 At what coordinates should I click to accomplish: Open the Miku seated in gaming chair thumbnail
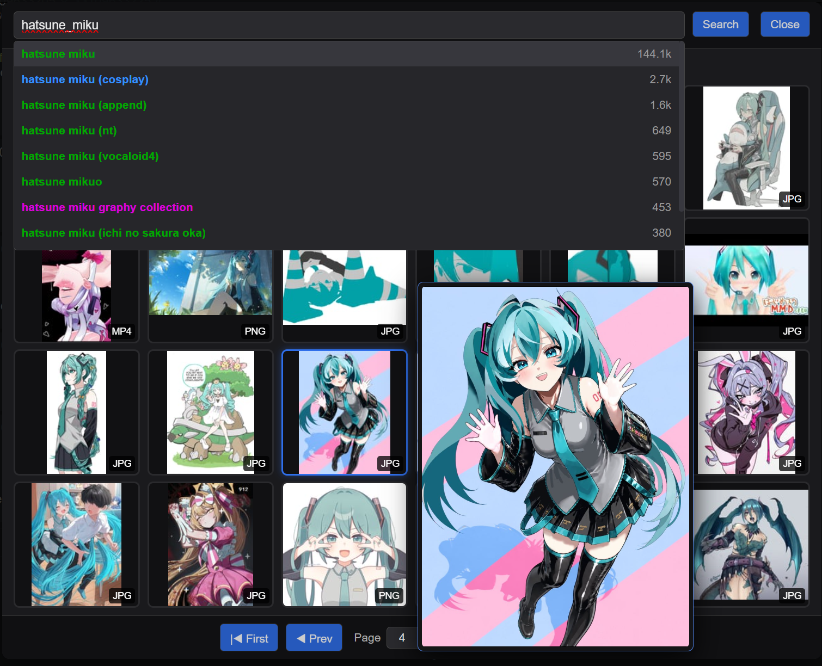point(746,148)
